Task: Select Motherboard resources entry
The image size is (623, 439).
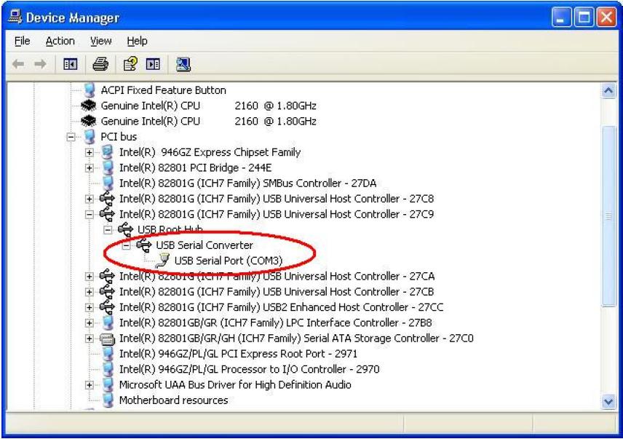Action: click(174, 400)
